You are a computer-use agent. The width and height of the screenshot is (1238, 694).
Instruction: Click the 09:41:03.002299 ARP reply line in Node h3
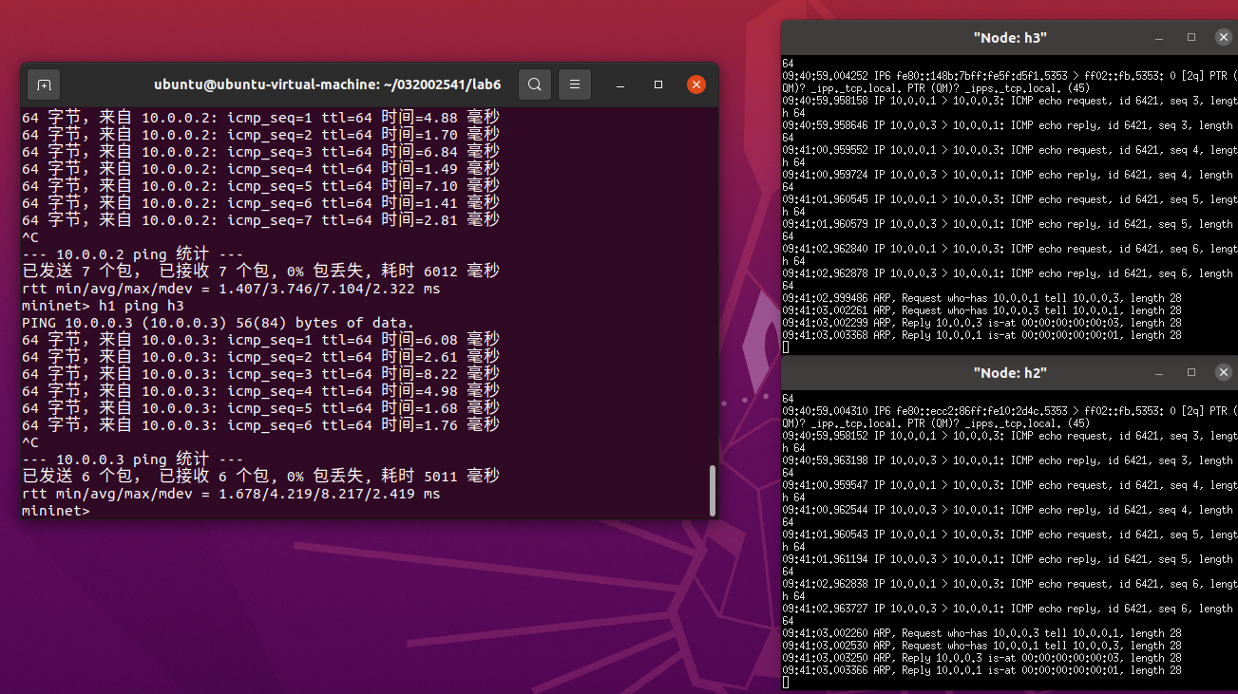982,323
